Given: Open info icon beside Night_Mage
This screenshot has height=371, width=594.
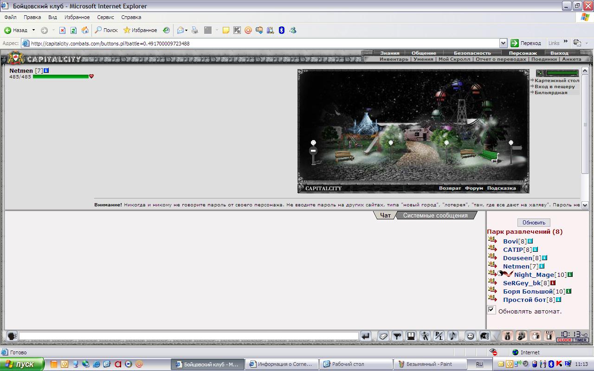Looking at the screenshot, I should point(570,275).
